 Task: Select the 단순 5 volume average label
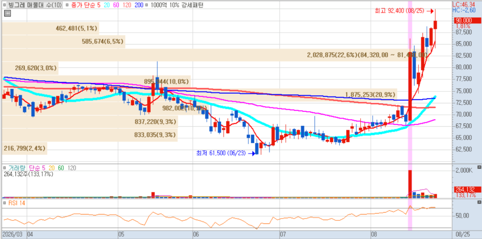pos(37,168)
